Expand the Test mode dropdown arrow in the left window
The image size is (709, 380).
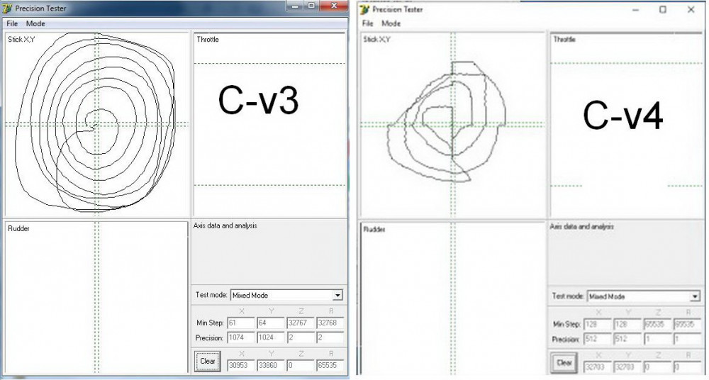(x=337, y=296)
